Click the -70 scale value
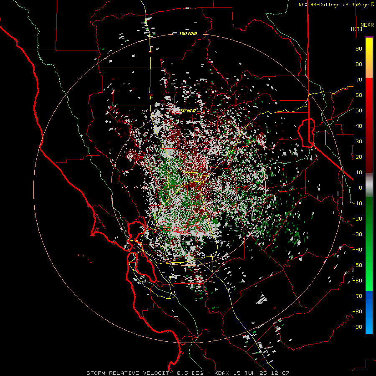Screen dimensions: 376x376 point(357,296)
